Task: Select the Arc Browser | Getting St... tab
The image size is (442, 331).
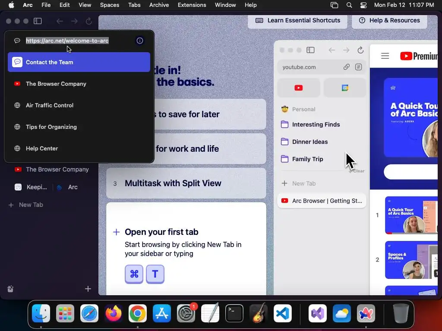Action: (x=322, y=201)
